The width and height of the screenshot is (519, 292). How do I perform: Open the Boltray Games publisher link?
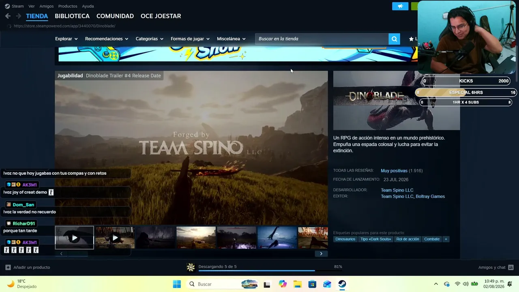click(x=430, y=197)
